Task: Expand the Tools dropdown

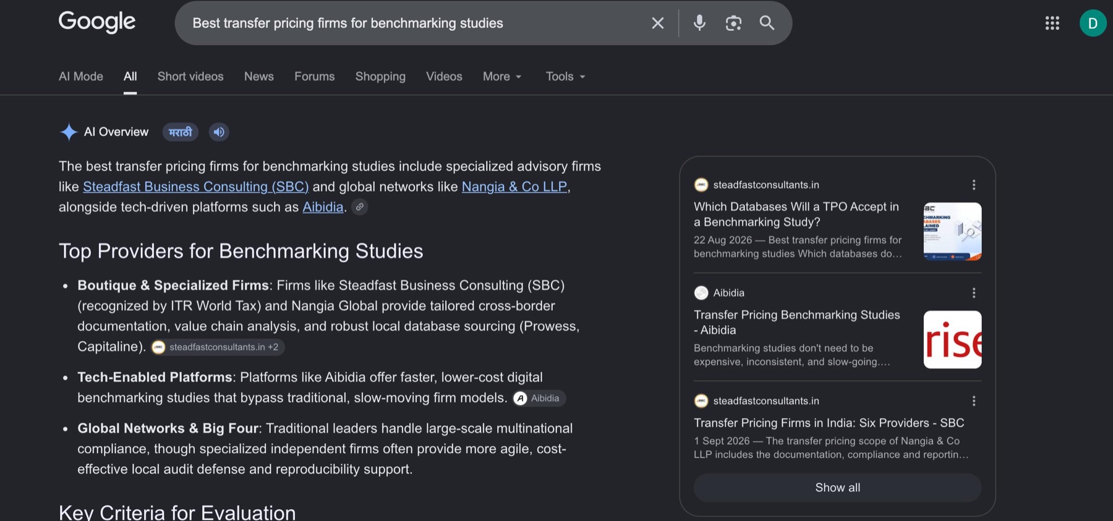Action: pyautogui.click(x=565, y=77)
